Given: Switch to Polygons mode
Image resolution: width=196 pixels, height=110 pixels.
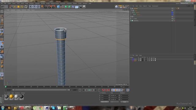Looking at the screenshot, I should 2,35.
